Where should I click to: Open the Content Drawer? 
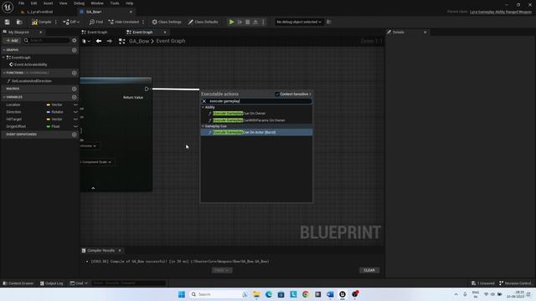click(x=18, y=283)
